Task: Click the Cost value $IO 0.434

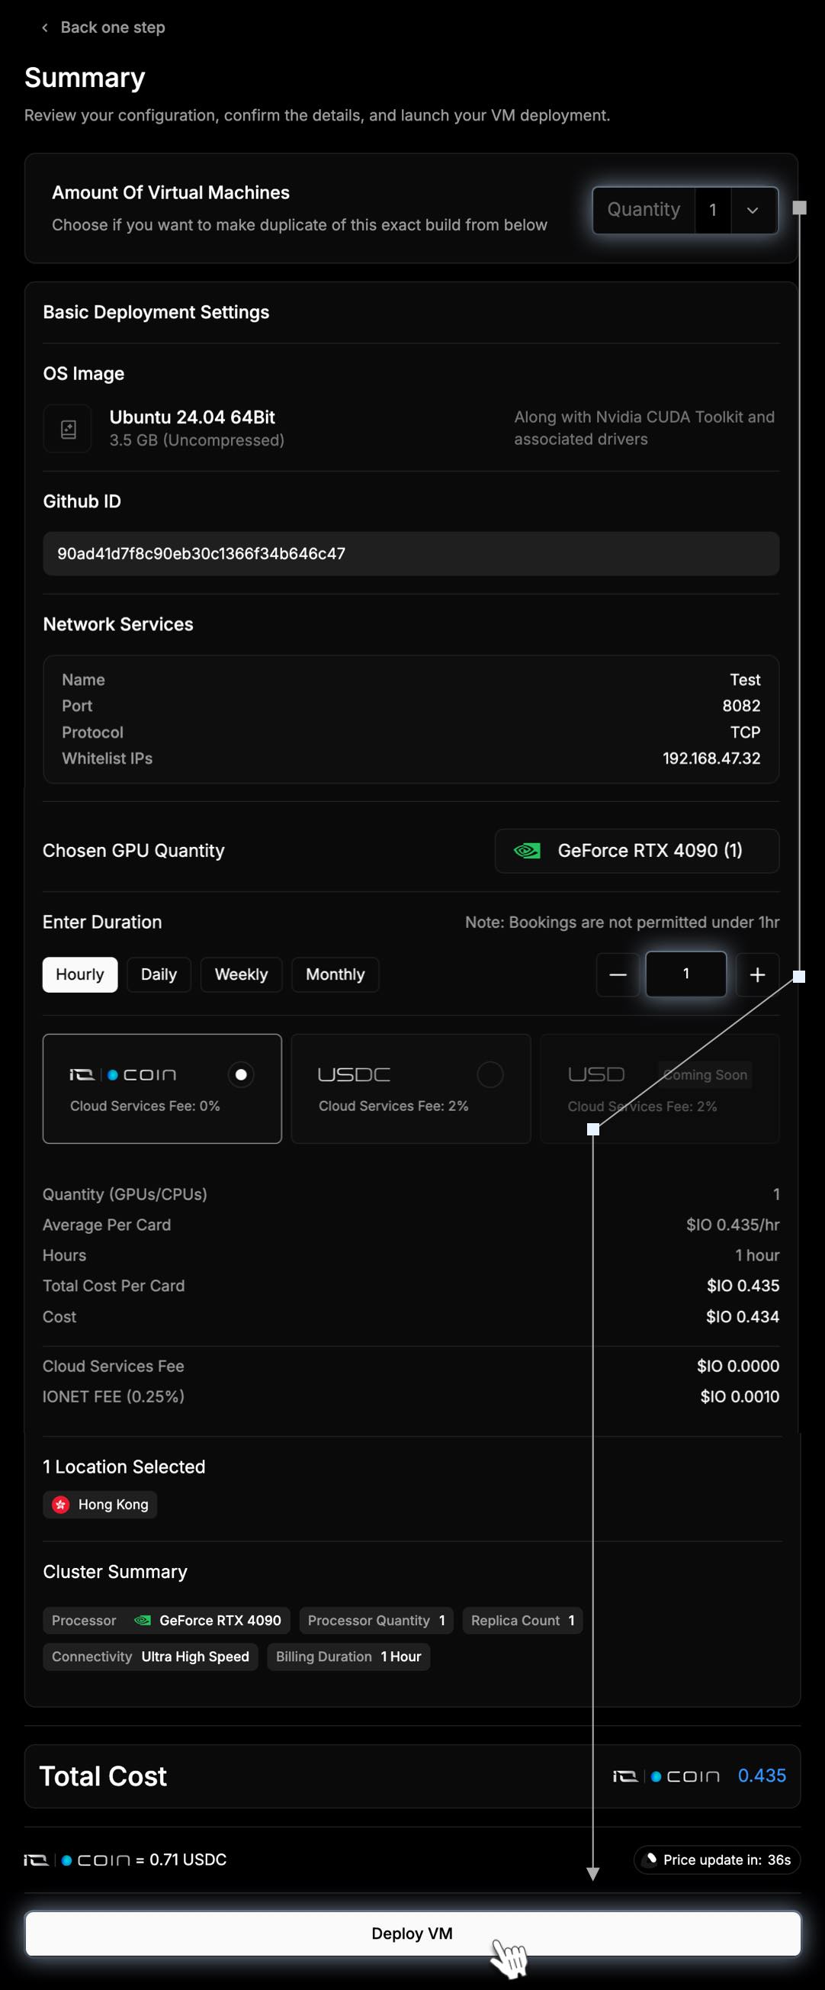Action: [x=743, y=1316]
